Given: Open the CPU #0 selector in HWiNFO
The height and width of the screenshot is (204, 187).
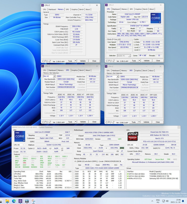Looking at the screenshot, I should pos(19,145).
